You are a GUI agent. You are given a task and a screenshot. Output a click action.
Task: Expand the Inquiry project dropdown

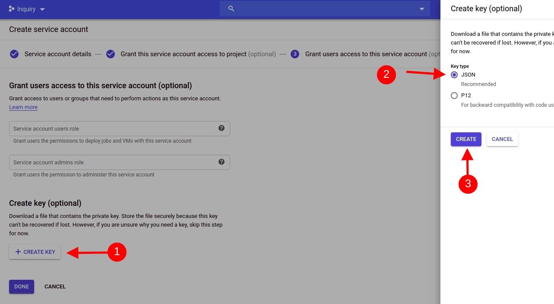click(42, 9)
